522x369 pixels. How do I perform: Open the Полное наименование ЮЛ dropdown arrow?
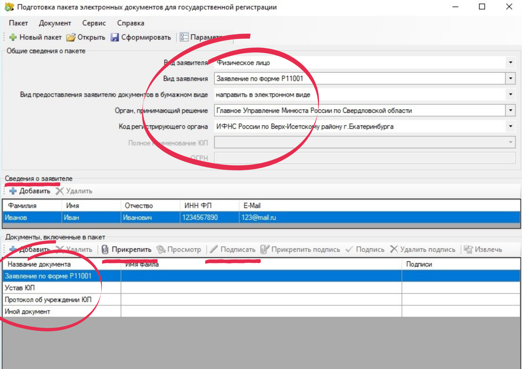pyautogui.click(x=511, y=142)
